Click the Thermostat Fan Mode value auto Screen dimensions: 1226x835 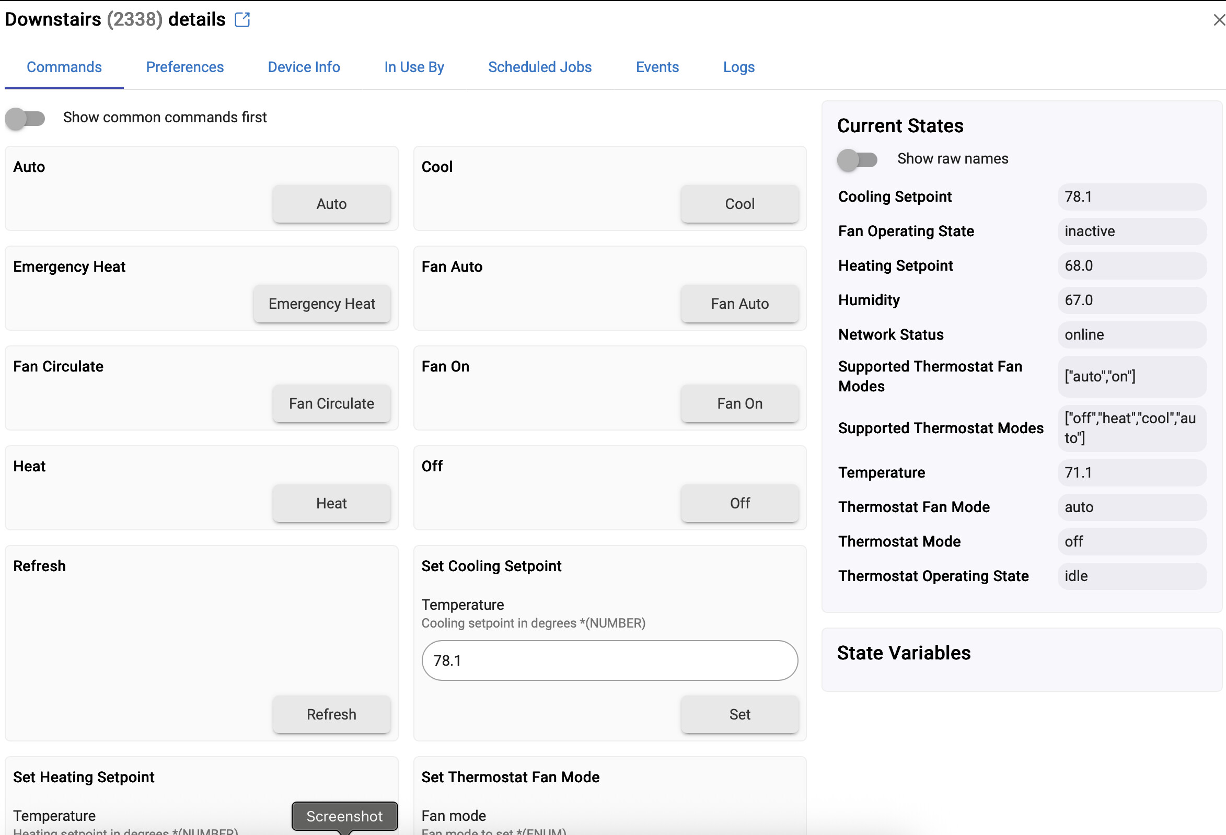(1131, 506)
